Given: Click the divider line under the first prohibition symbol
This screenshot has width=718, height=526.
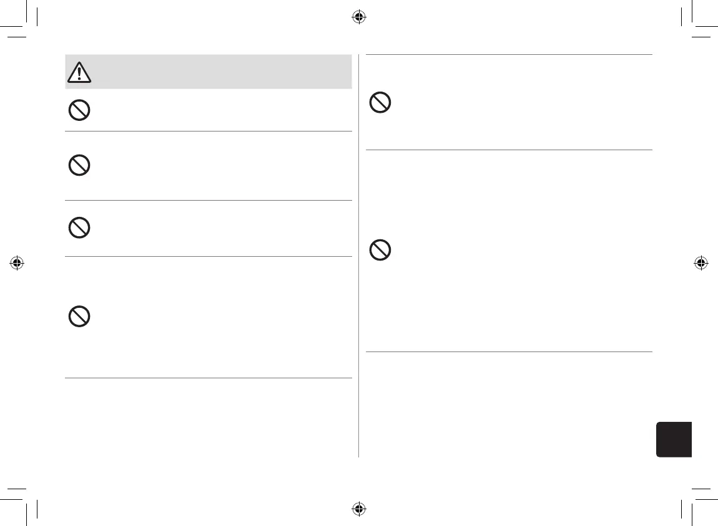Looking at the screenshot, I should 209,131.
